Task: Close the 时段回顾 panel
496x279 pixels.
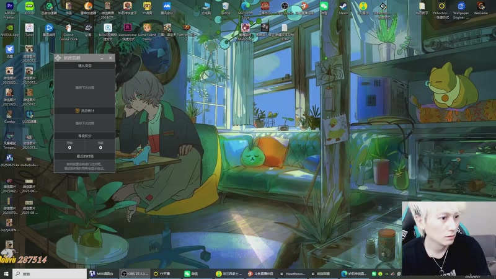Action: 110,58
